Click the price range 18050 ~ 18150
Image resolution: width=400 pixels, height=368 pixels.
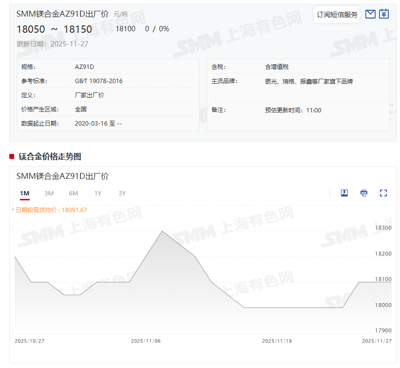(x=54, y=29)
